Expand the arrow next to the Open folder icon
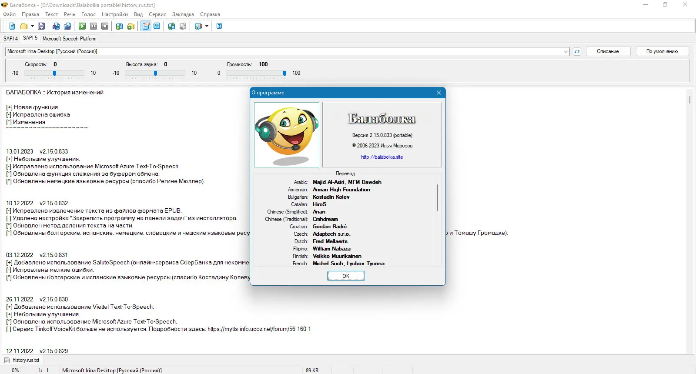This screenshot has width=696, height=374. (32, 26)
